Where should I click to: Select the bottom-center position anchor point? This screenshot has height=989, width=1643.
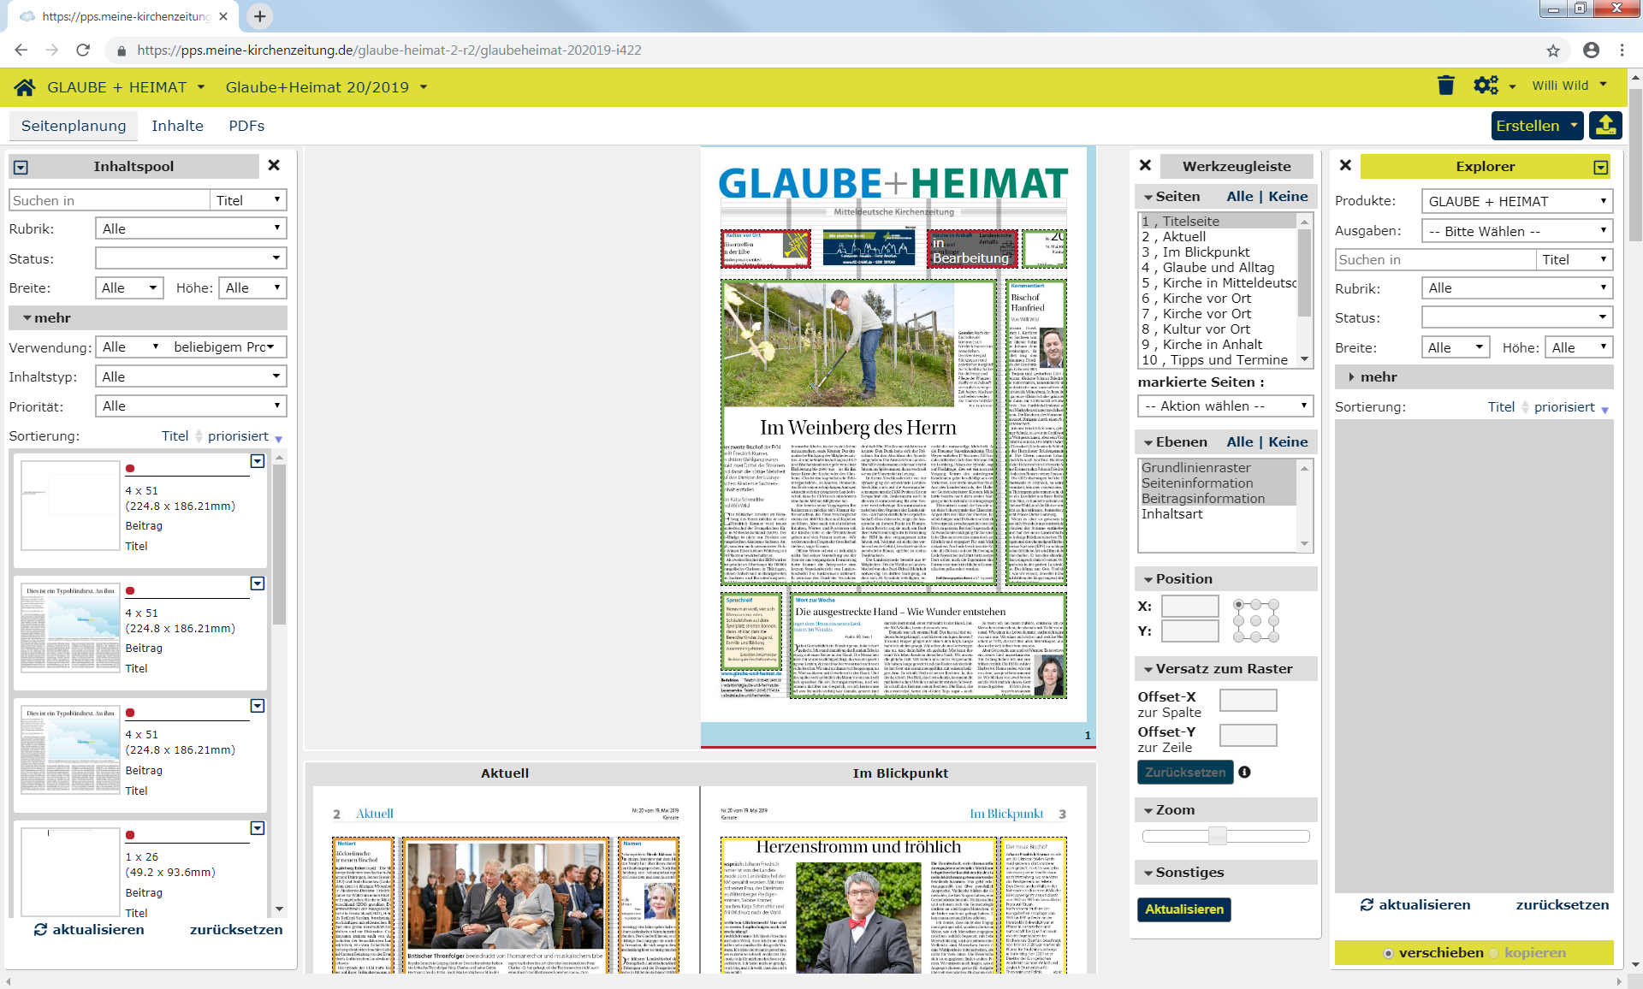click(1255, 637)
